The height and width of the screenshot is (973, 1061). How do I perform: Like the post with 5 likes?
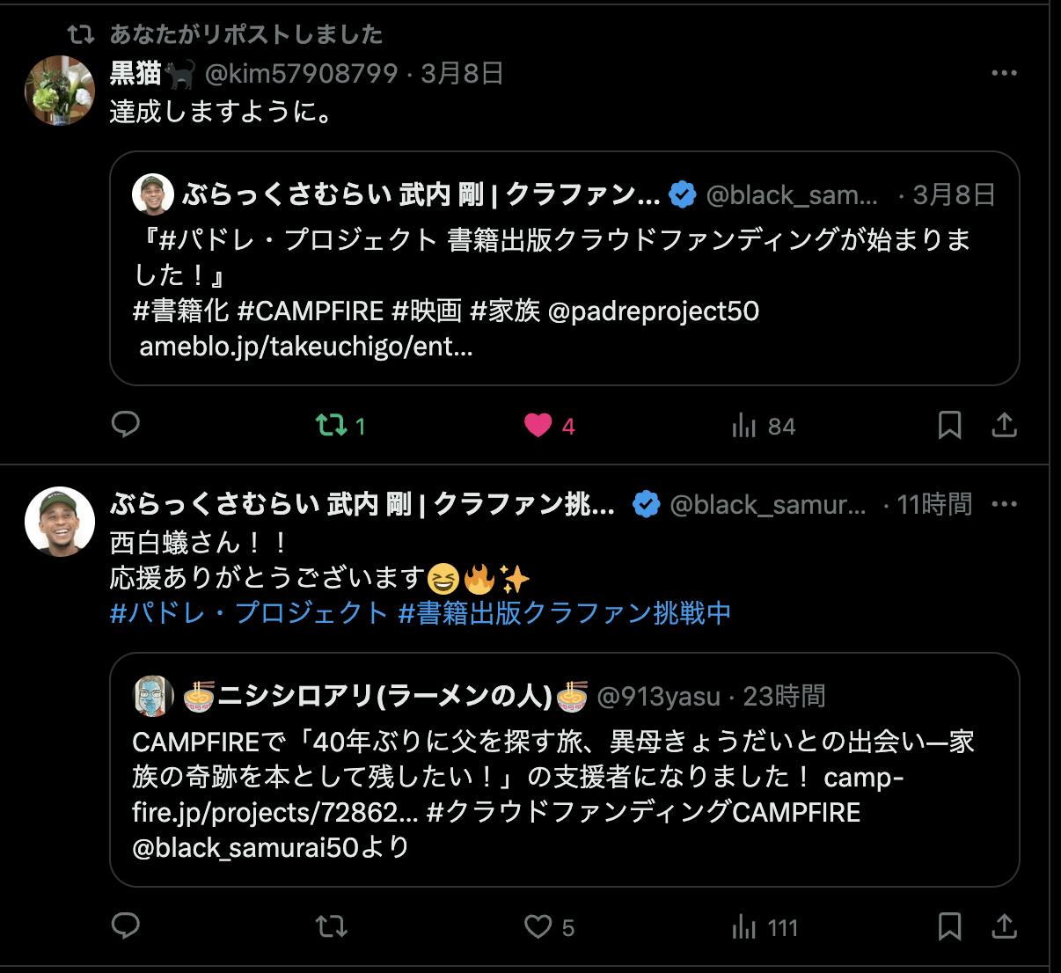coord(538,926)
